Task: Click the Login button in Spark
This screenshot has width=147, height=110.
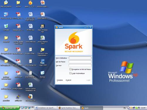Action: coord(88,80)
